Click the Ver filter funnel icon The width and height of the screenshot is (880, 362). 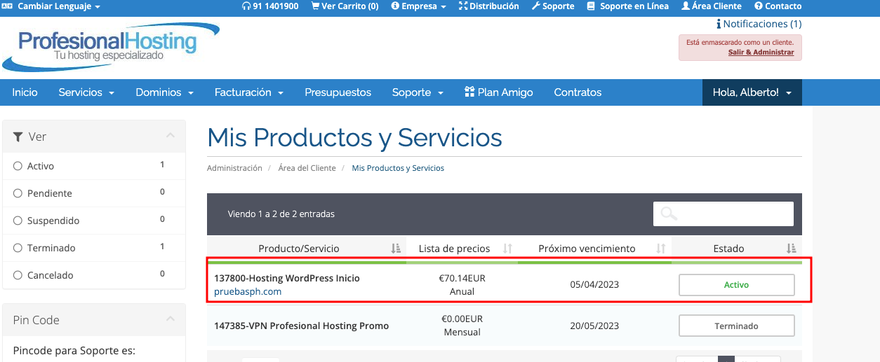pos(18,137)
